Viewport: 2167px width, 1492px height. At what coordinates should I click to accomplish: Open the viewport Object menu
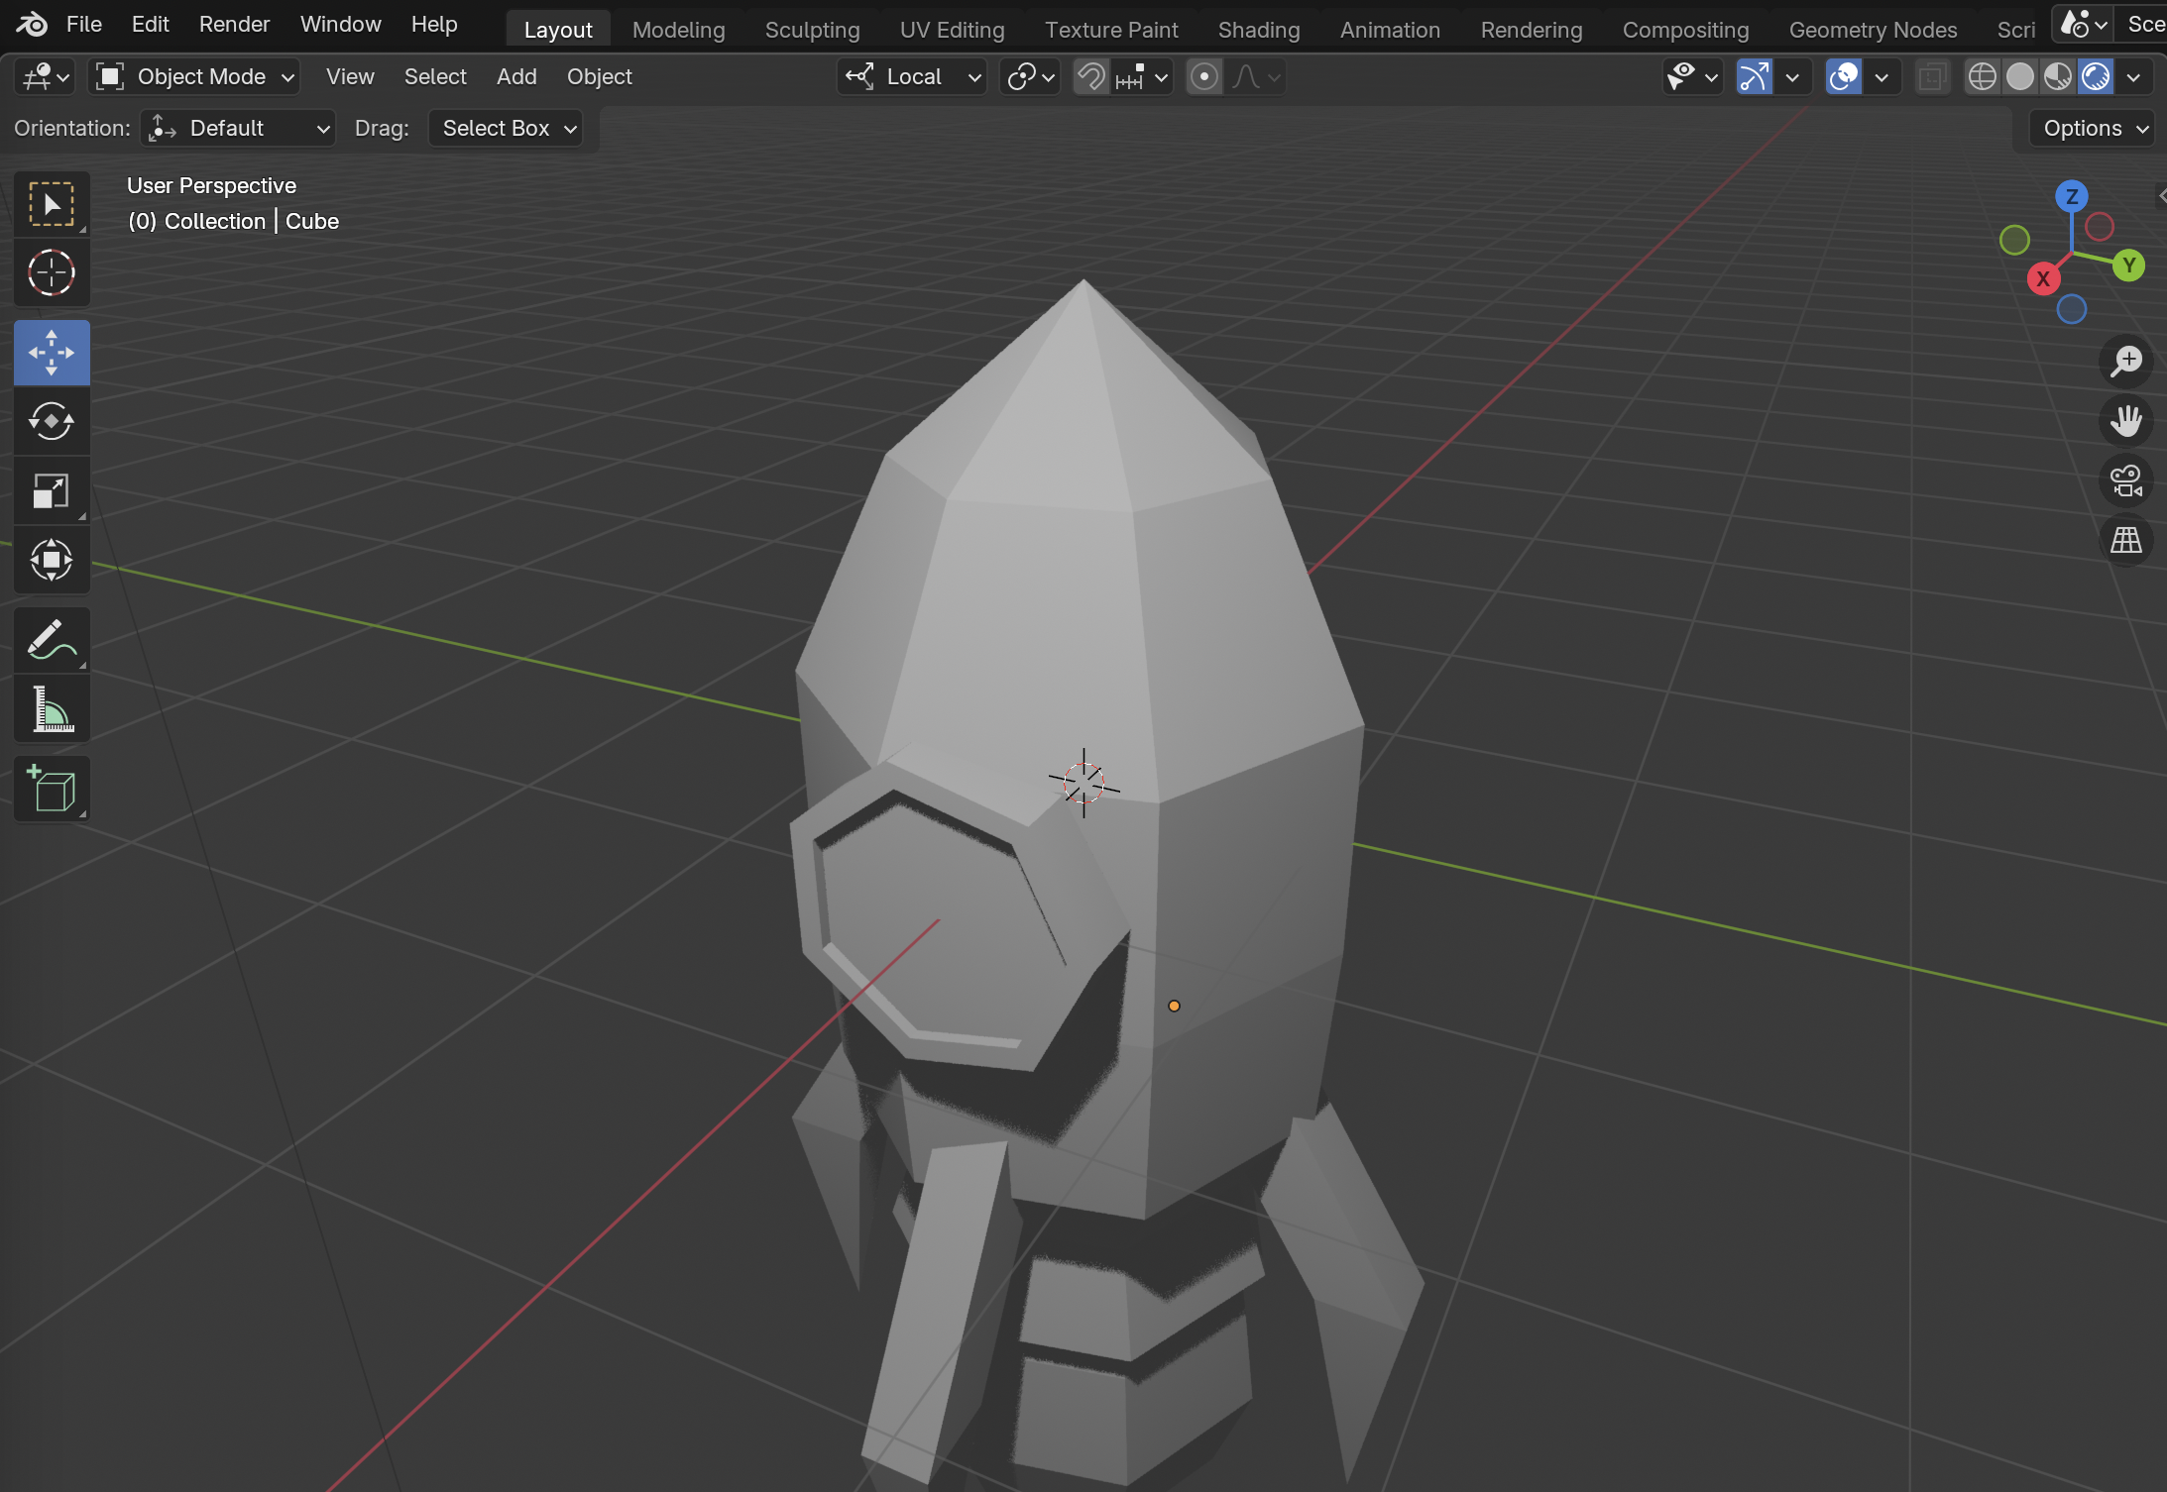pos(599,76)
